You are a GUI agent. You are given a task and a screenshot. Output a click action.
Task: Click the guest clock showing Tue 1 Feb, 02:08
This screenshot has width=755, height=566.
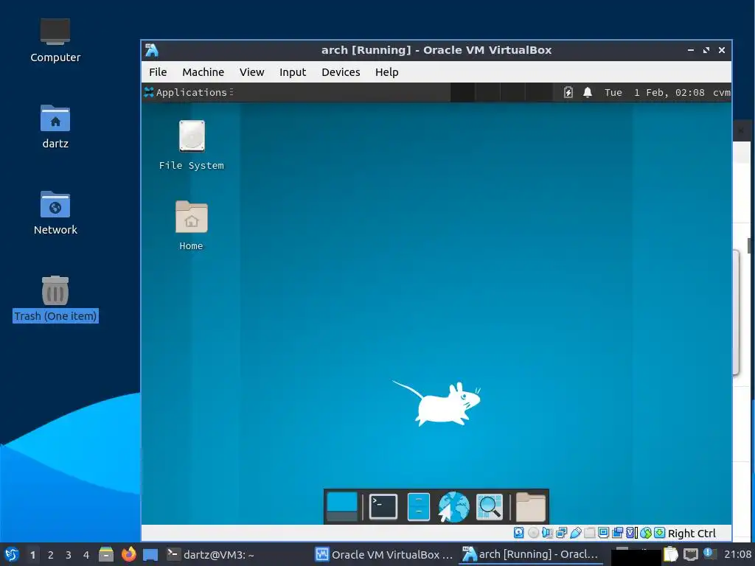tap(654, 92)
